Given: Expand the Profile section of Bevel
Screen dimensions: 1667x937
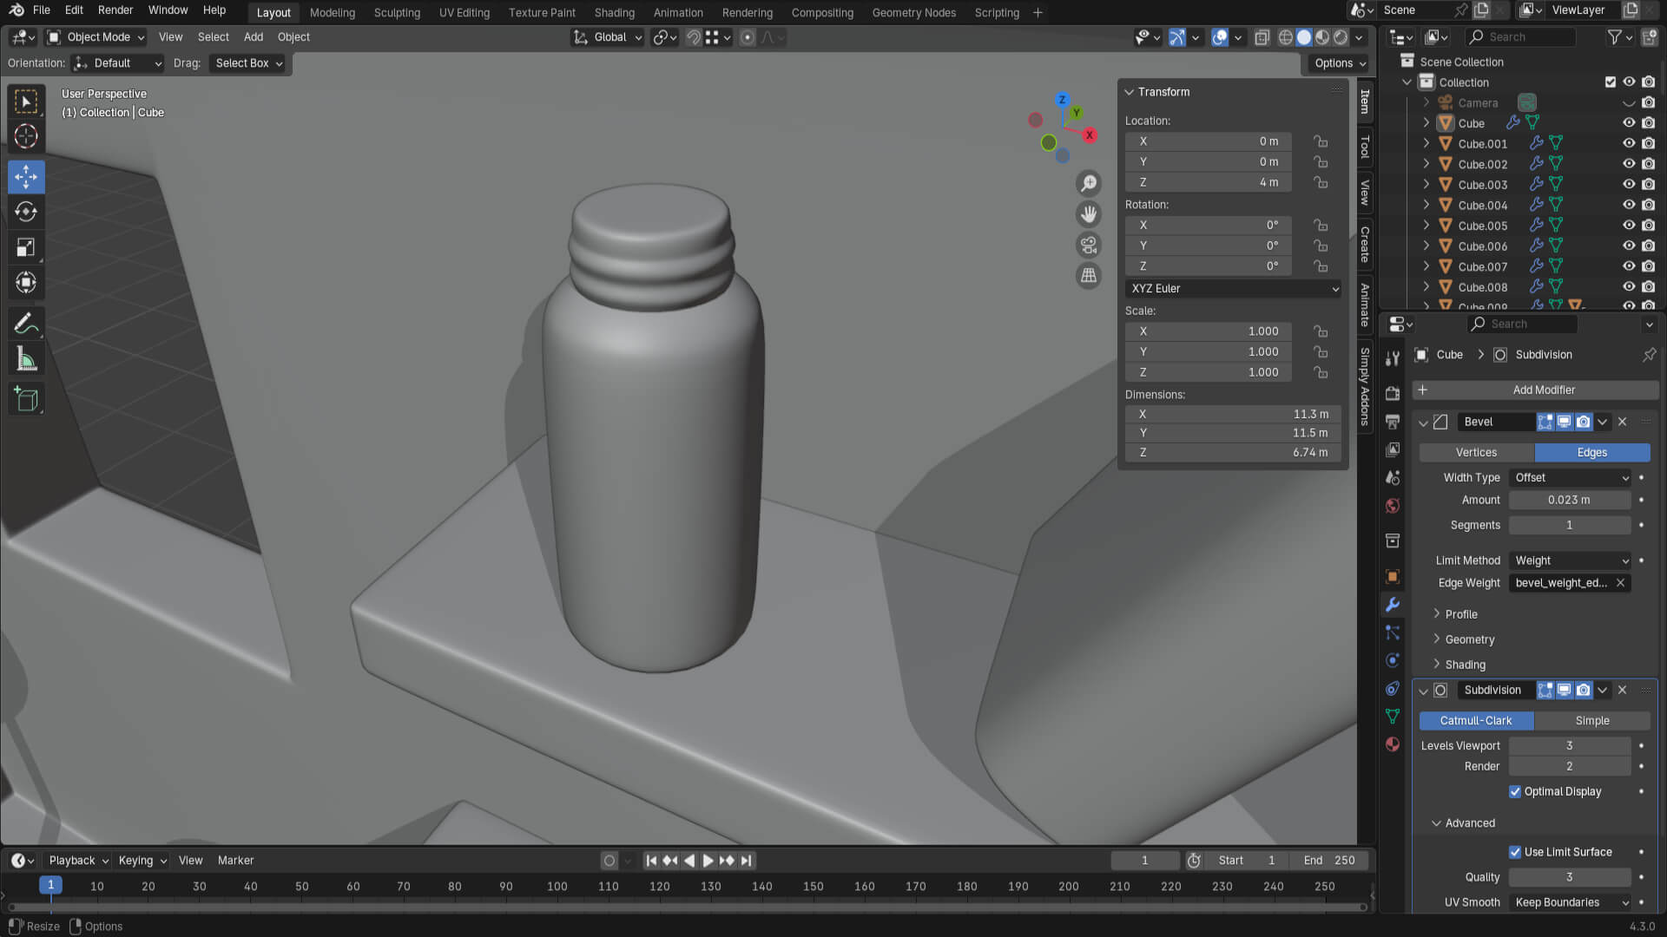Looking at the screenshot, I should (x=1461, y=614).
